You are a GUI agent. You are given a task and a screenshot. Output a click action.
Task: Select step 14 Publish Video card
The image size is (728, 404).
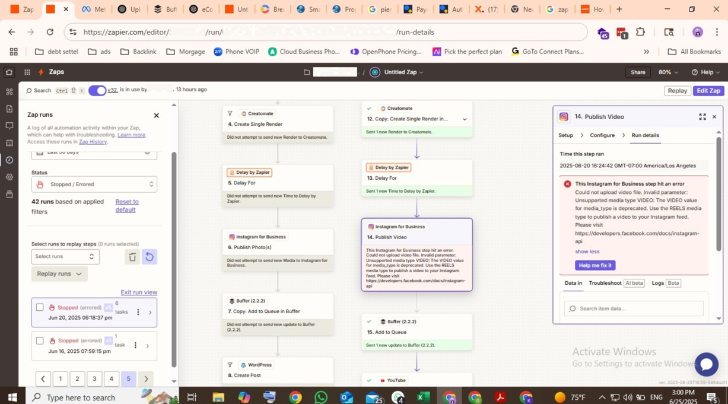click(x=417, y=255)
